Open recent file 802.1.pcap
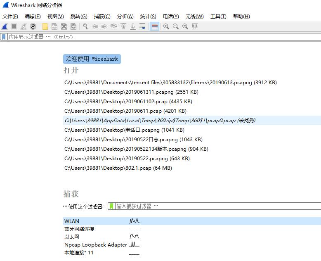Viewport: 321px width, 261px height. tap(118, 168)
